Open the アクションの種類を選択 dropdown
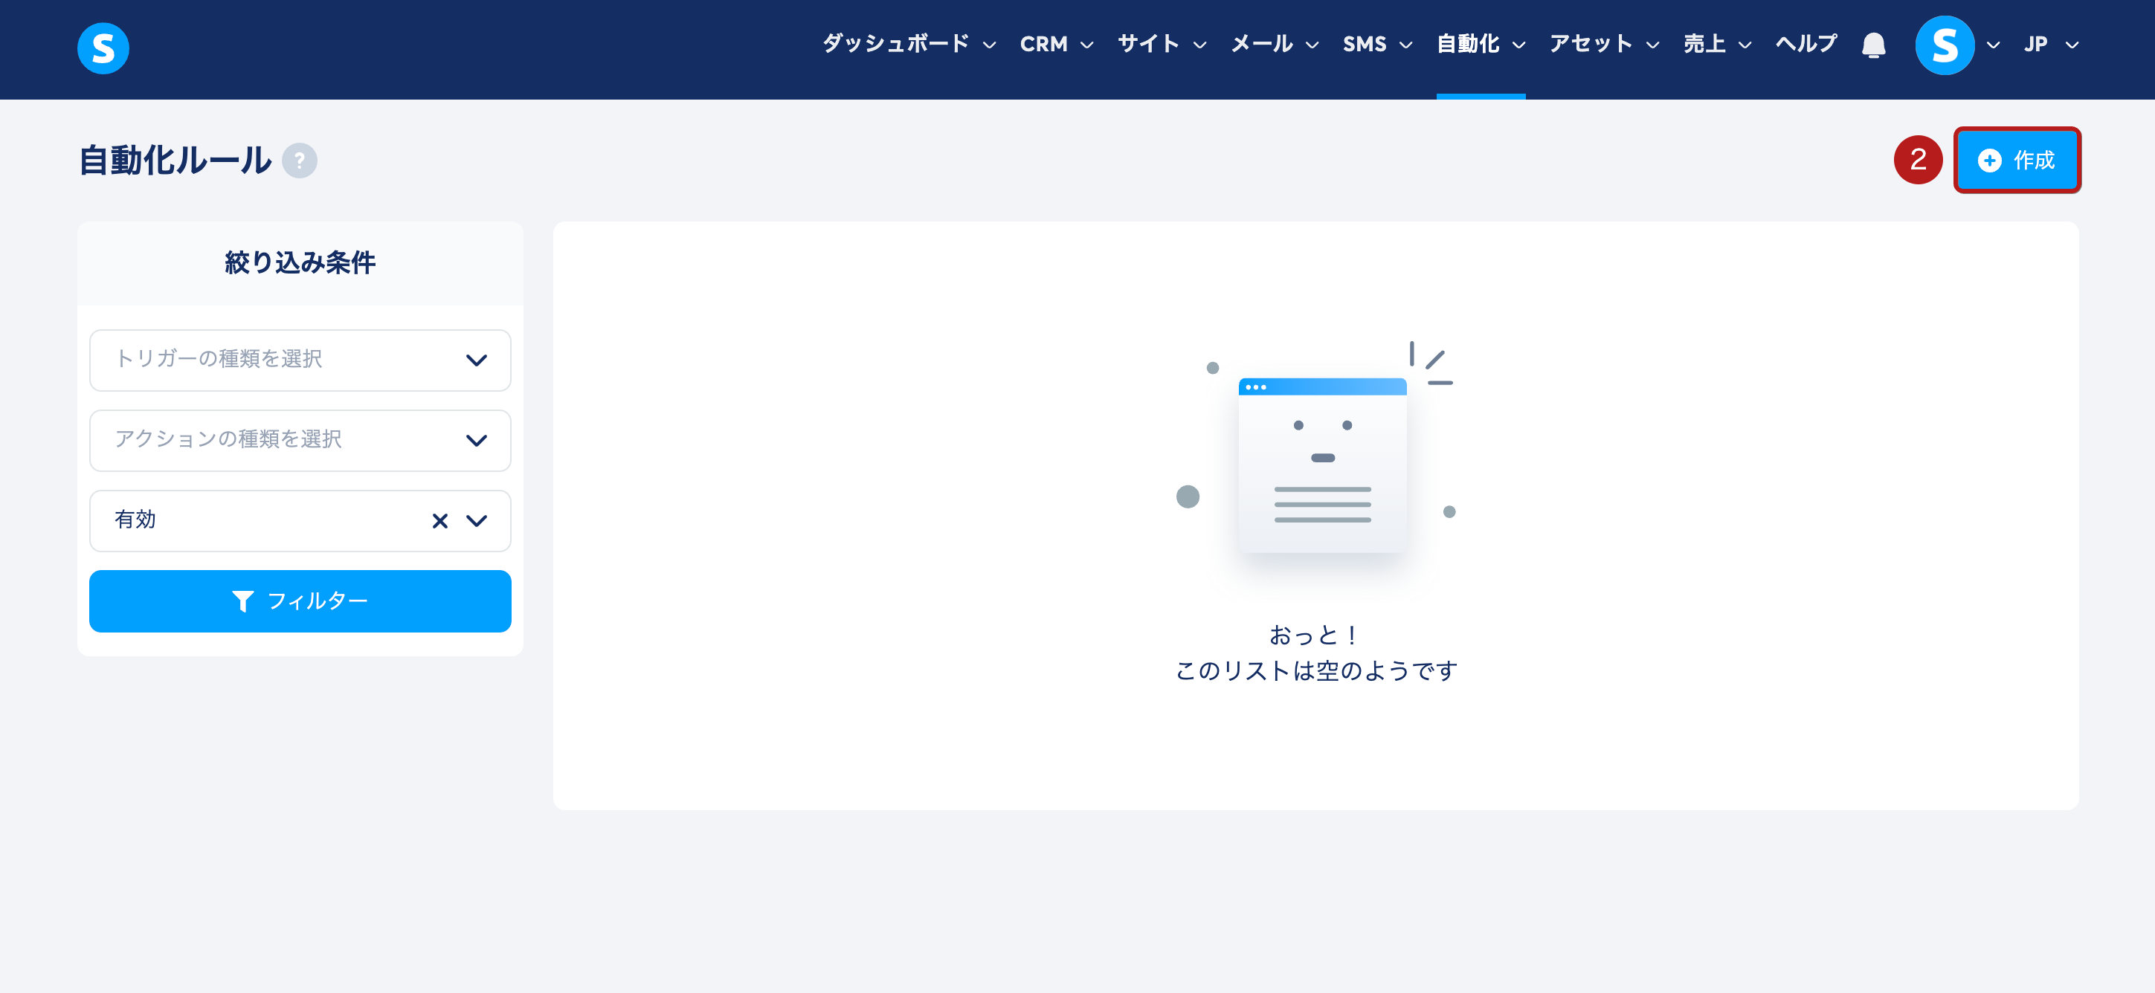 (300, 440)
